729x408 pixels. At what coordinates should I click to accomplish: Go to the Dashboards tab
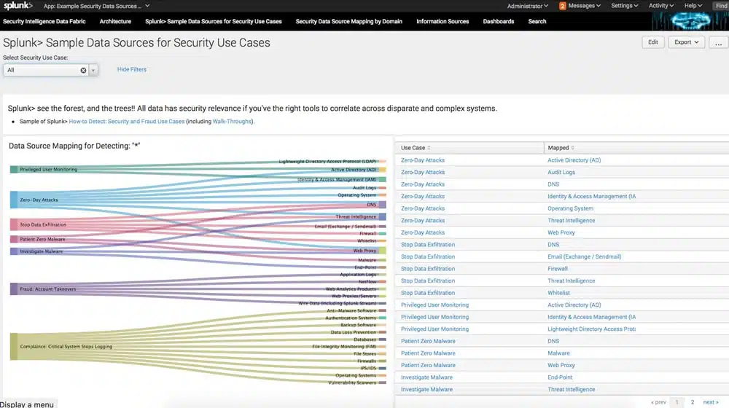coord(499,21)
